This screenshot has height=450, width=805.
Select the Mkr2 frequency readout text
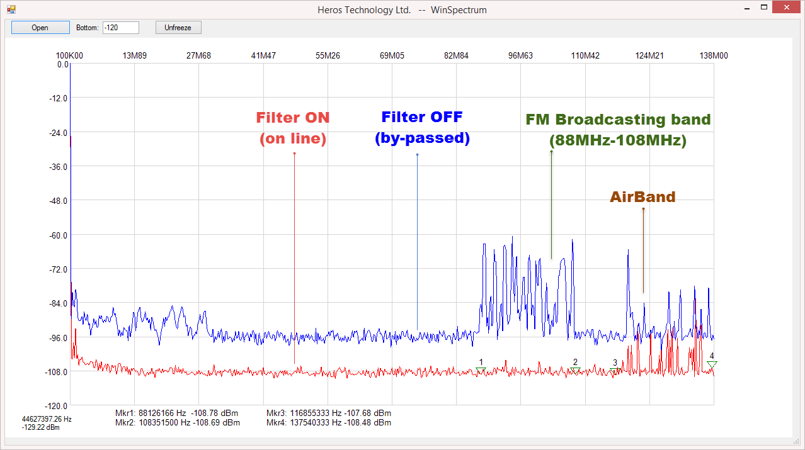click(175, 422)
